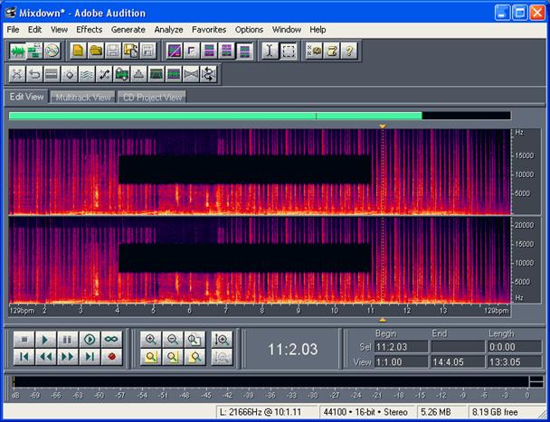Open a file using the folder icon
550x422 pixels.
(x=96, y=51)
